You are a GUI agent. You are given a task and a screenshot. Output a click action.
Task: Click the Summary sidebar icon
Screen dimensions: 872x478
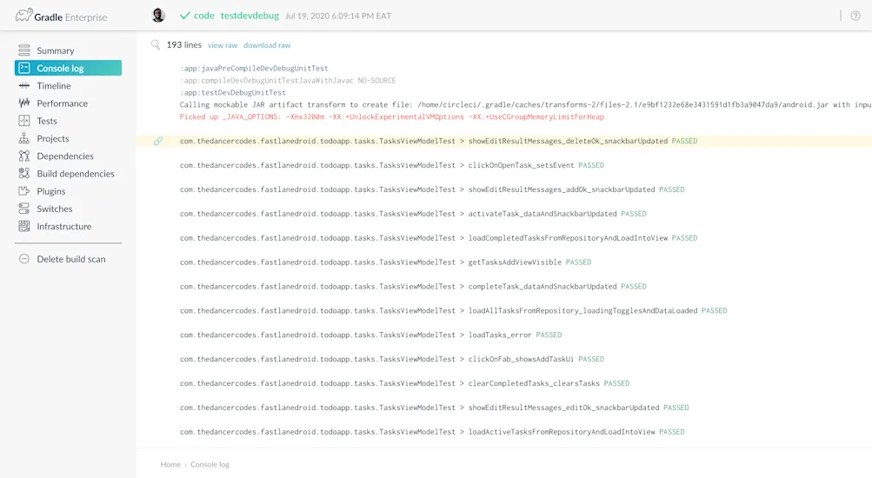click(x=24, y=50)
